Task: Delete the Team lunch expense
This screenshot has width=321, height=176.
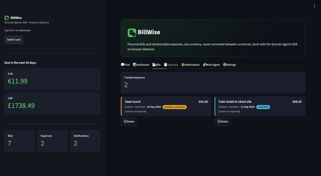Action: click(129, 121)
